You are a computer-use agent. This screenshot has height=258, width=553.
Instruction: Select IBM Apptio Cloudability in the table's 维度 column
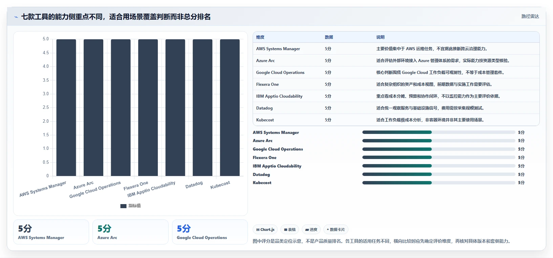pyautogui.click(x=279, y=96)
